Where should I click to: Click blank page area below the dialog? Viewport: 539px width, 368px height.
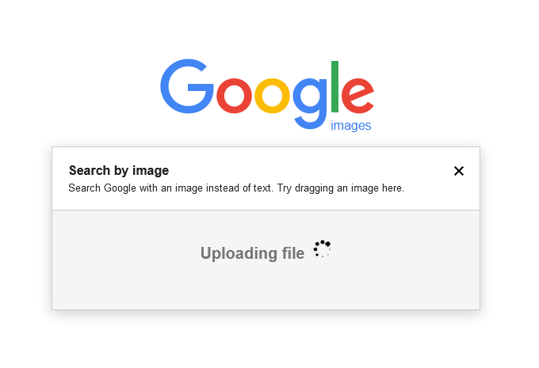pyautogui.click(x=266, y=340)
